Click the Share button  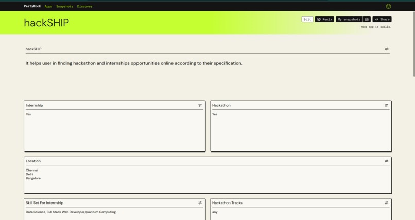coord(382,20)
